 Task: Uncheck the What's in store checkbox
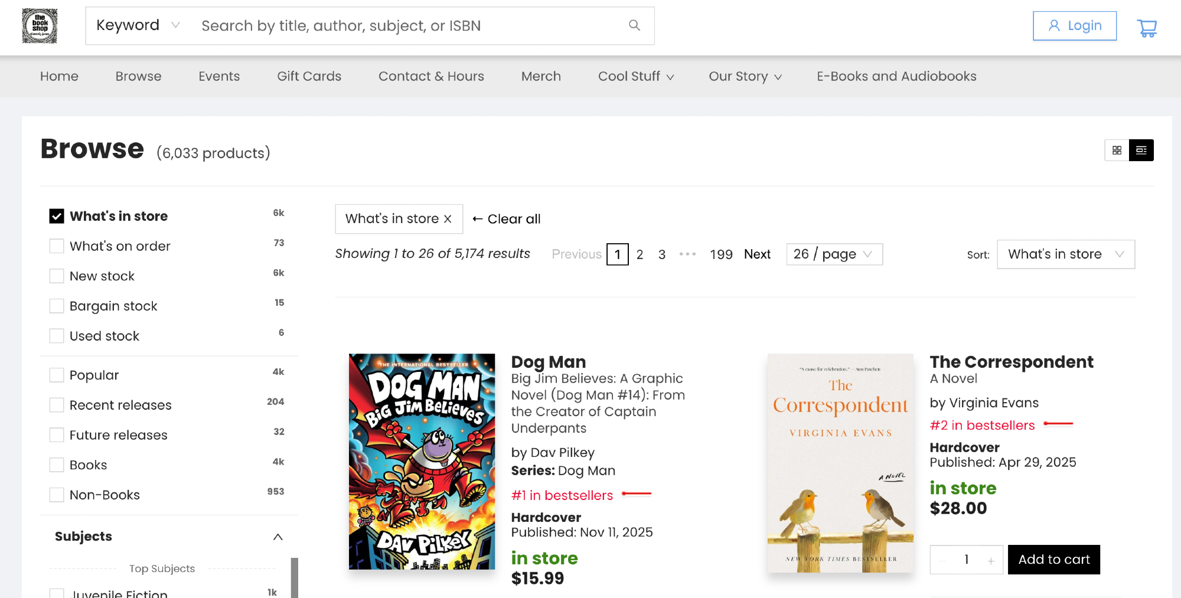click(x=57, y=216)
